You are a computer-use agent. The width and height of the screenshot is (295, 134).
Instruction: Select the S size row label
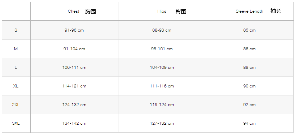click(x=16, y=30)
